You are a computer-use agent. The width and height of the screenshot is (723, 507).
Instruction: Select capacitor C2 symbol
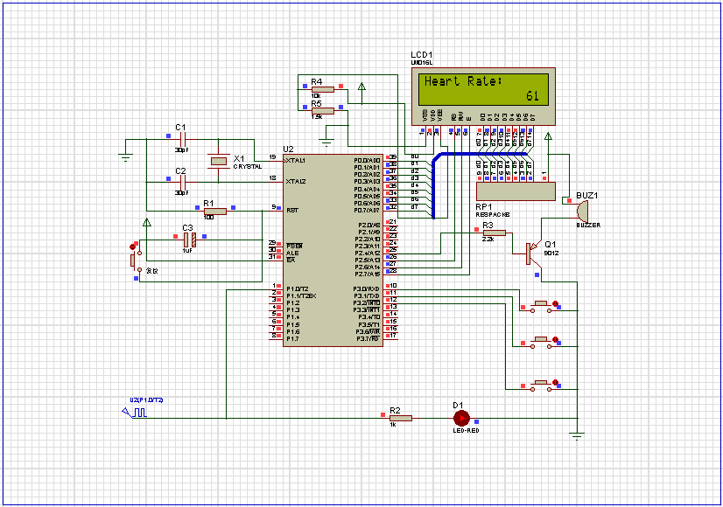click(183, 183)
